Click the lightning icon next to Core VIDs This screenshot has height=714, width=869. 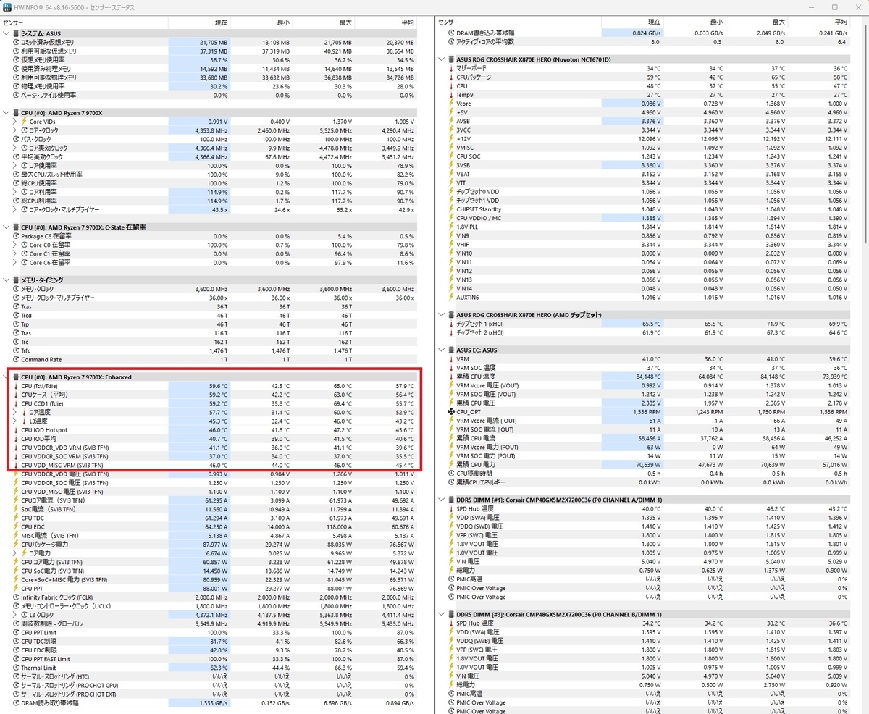(25, 122)
